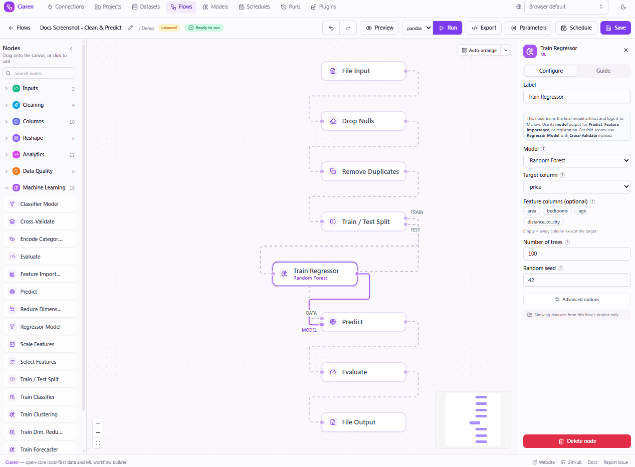The image size is (635, 467).
Task: Click Feature columns help icon
Action: point(592,201)
